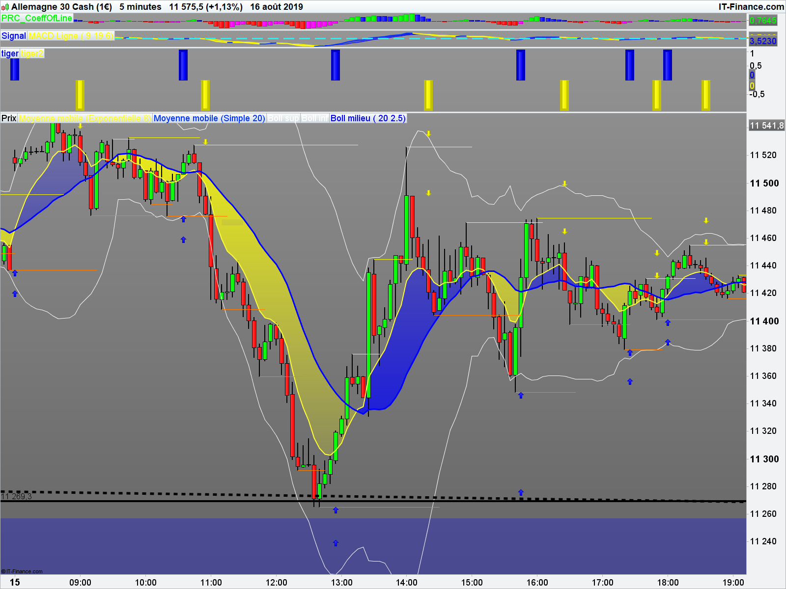The width and height of the screenshot is (786, 589).
Task: Click the yellow 0 tiger2 value tag
Action: [x=752, y=86]
